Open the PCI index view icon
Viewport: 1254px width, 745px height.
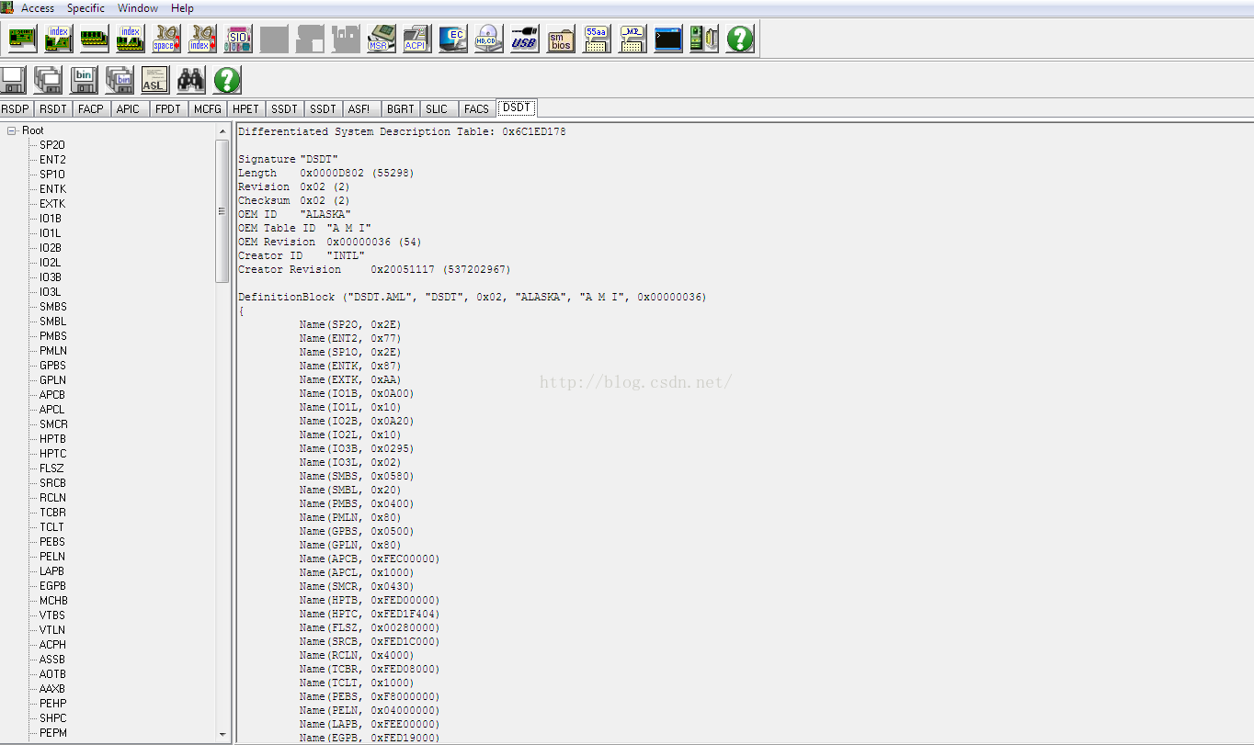pyautogui.click(x=59, y=39)
